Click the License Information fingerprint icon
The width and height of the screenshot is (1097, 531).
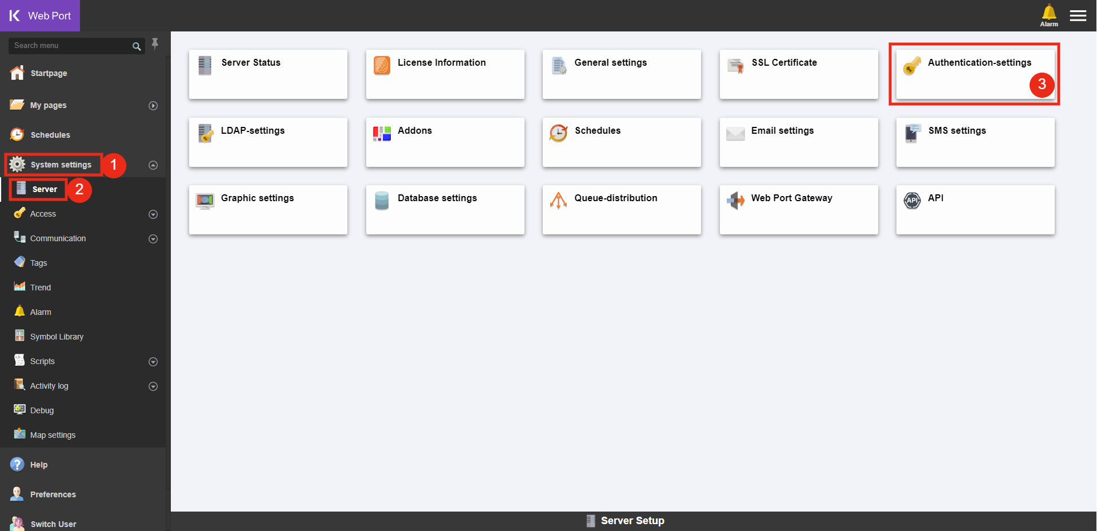pos(382,65)
